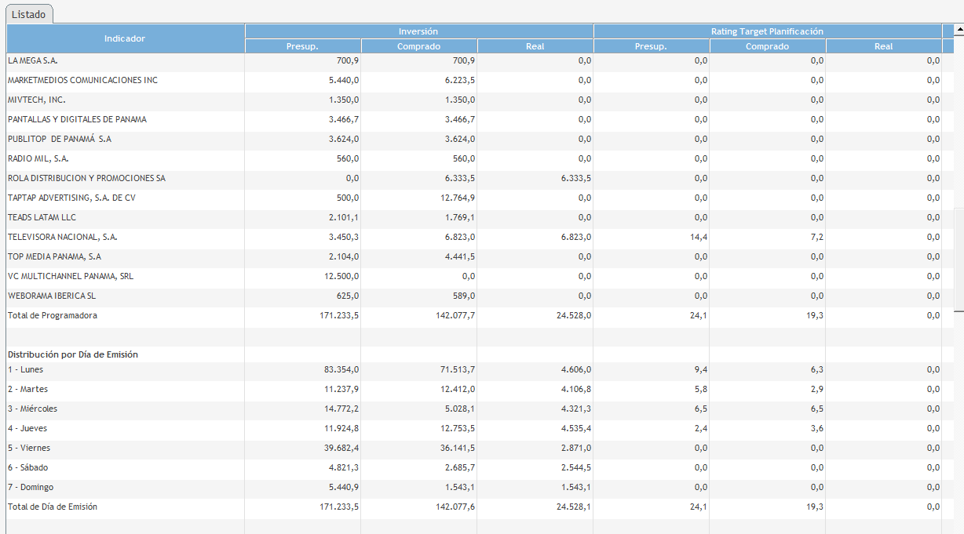The image size is (964, 534).
Task: Click Comprado header under Inversión
Action: pyautogui.click(x=418, y=46)
